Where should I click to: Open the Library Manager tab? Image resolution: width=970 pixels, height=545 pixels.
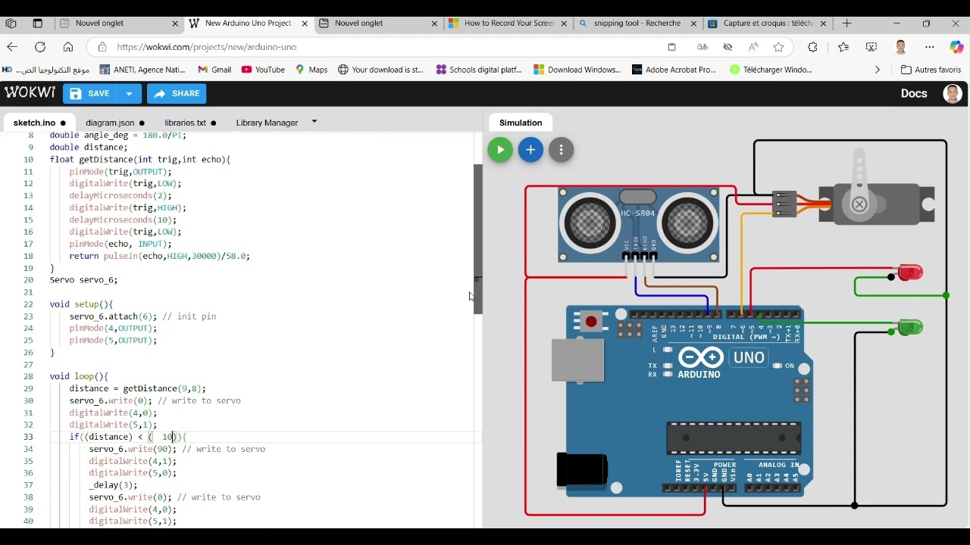point(267,123)
